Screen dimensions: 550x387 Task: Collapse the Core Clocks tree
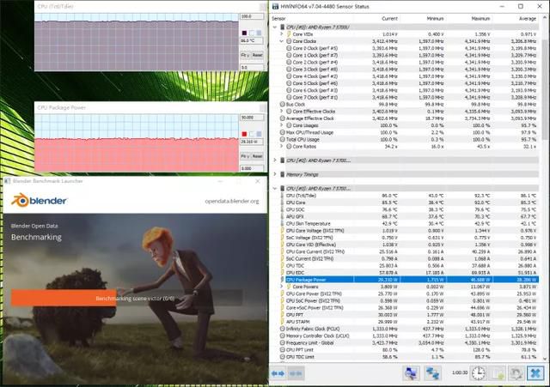pyautogui.click(x=281, y=41)
